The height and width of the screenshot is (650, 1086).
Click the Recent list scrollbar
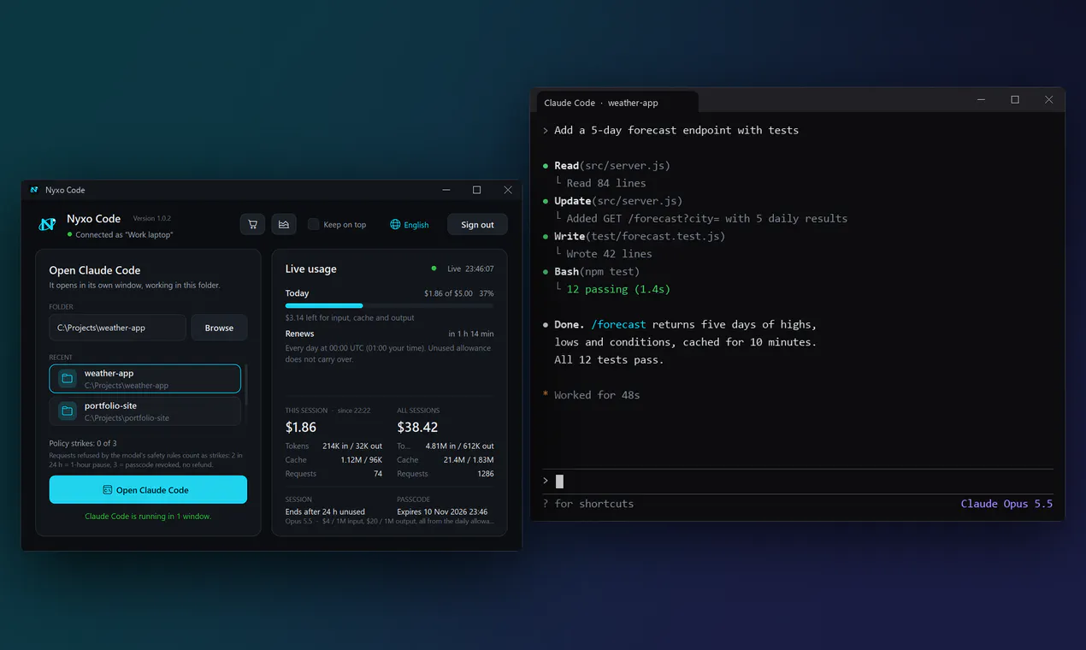(246, 386)
